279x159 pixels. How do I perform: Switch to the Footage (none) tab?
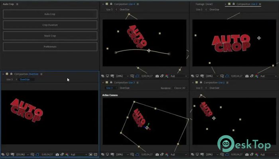pos(204,4)
